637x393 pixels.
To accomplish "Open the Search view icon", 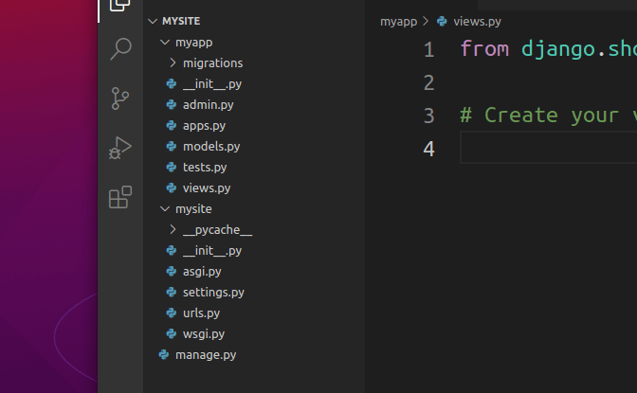I will [x=120, y=48].
